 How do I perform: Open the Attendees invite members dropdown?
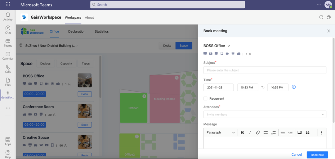(265, 114)
